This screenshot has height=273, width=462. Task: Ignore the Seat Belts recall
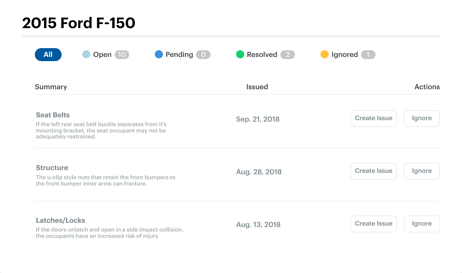[422, 118]
